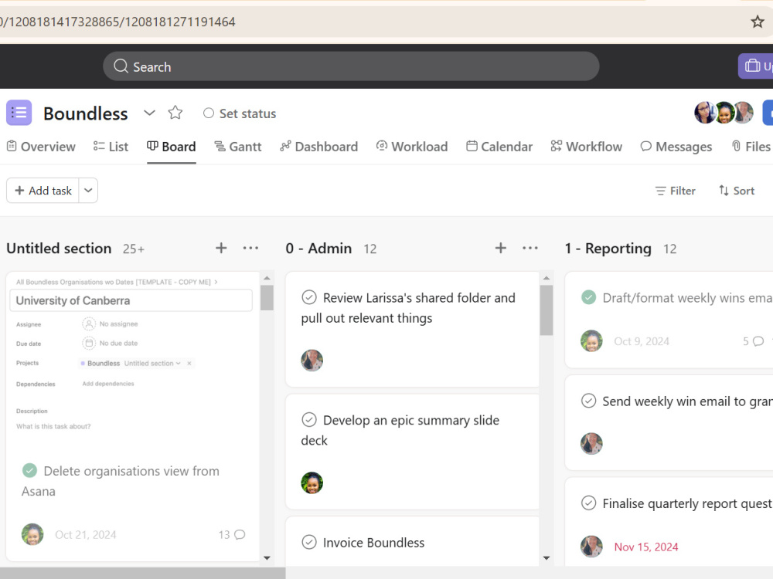Uncheck Delete organisations view from Asana task
Viewport: 773px width, 579px height.
[29, 471]
